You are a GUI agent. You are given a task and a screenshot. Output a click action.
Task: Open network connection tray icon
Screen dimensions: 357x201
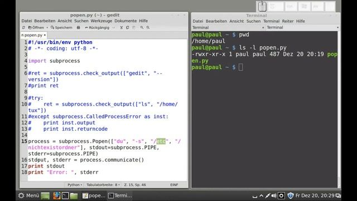tap(268, 196)
